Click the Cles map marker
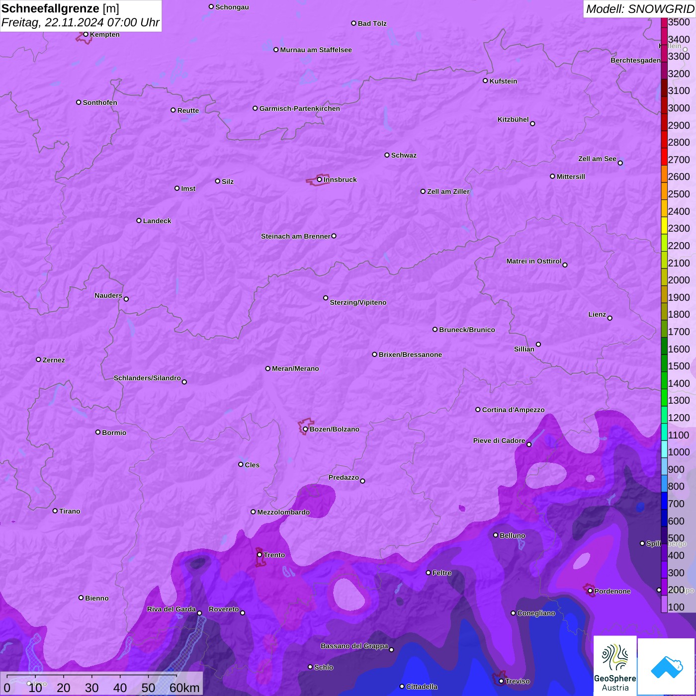The width and height of the screenshot is (696, 696). (241, 464)
